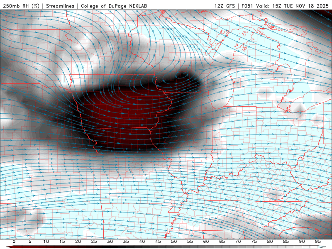Click the '5' tick label on colorbar
Viewport: 332px width, 249px height.
pyautogui.click(x=30, y=242)
